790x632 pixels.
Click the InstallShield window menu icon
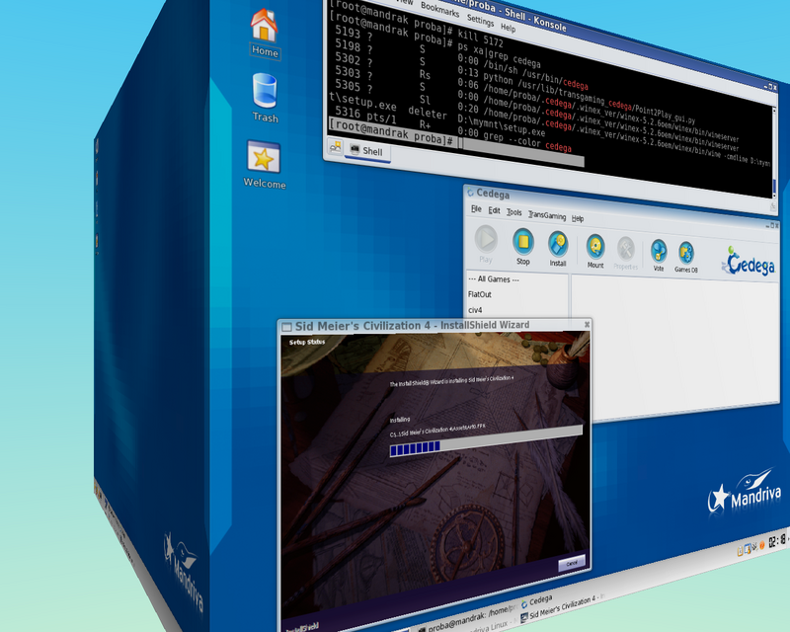286,327
